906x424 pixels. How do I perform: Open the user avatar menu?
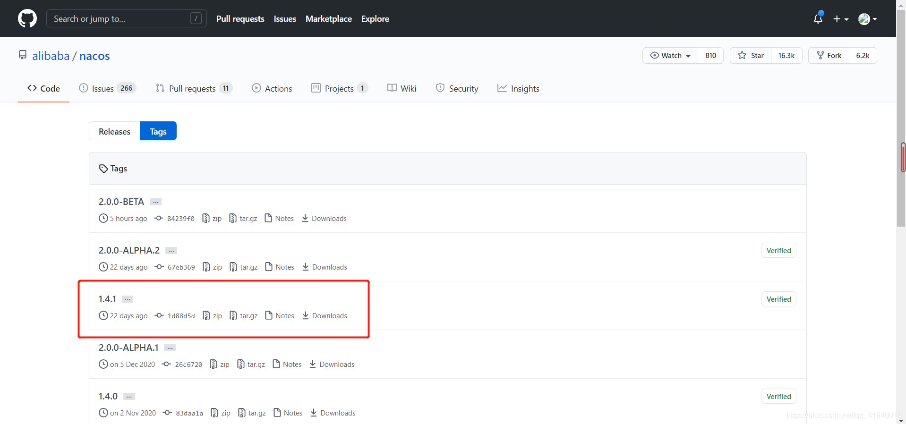868,19
